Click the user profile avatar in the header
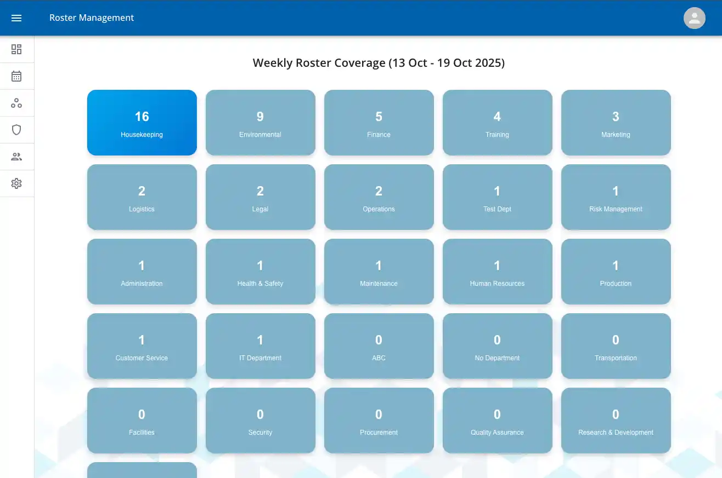The height and width of the screenshot is (478, 722). click(694, 18)
